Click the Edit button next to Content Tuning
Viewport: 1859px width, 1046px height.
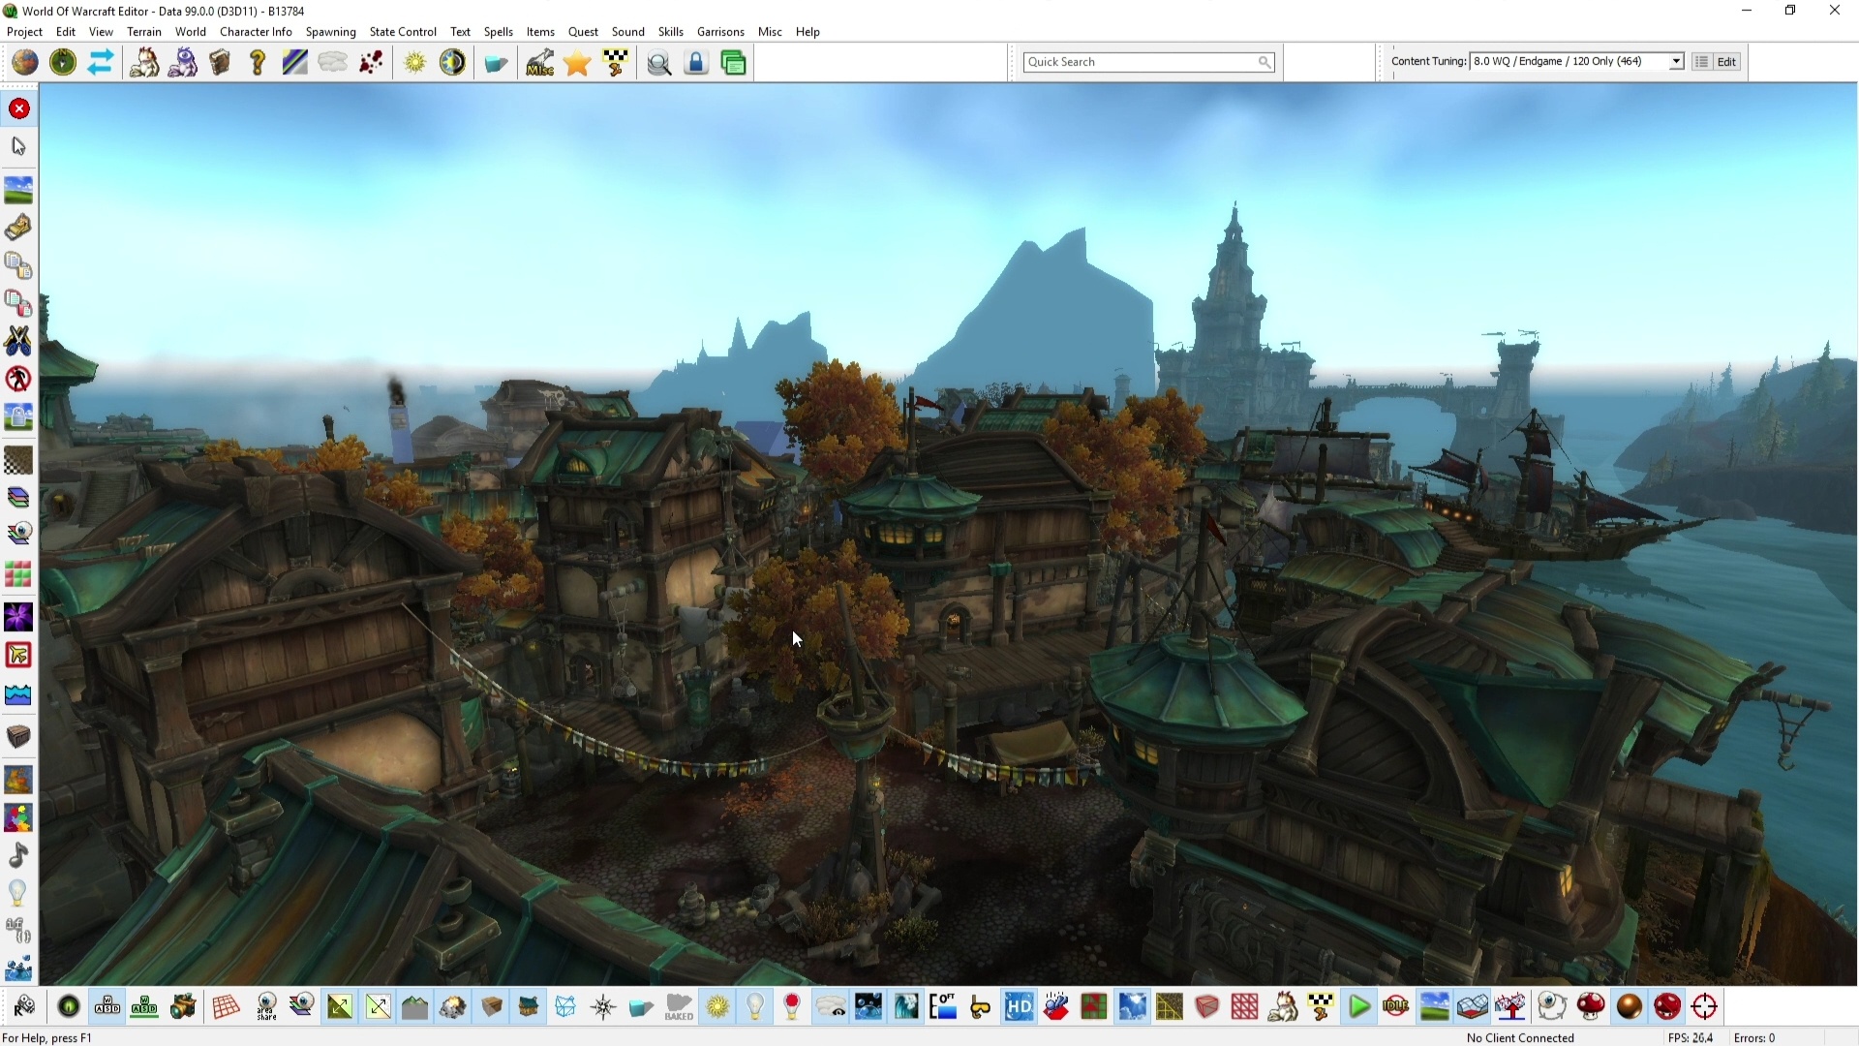pos(1726,61)
